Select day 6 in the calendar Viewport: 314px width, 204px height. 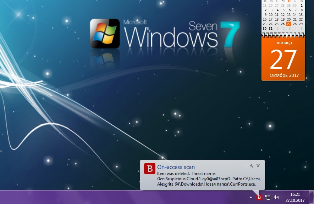290,10
